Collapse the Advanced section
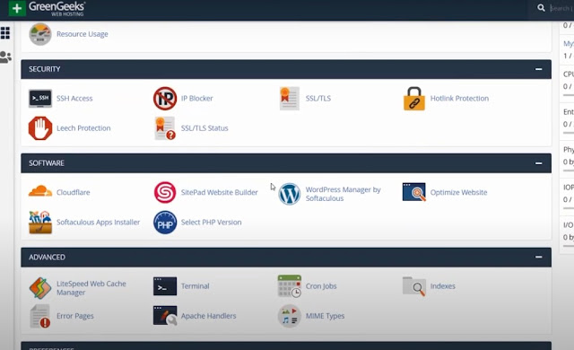This screenshot has width=574, height=350. 538,257
